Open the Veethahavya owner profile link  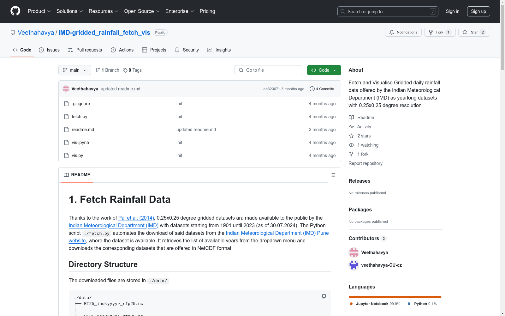(x=36, y=33)
